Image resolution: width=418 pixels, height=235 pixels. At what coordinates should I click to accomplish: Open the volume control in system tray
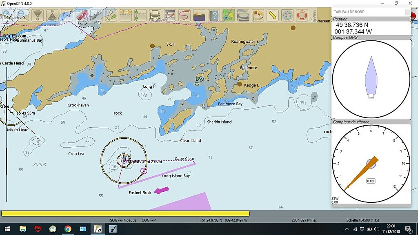click(376, 229)
